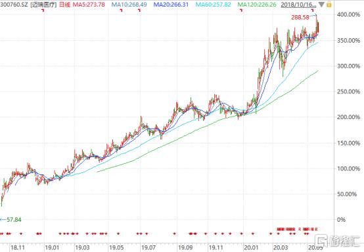The width and height of the screenshot is (364, 252).
Task: Click the 350.00% axis value
Action: point(348,40)
